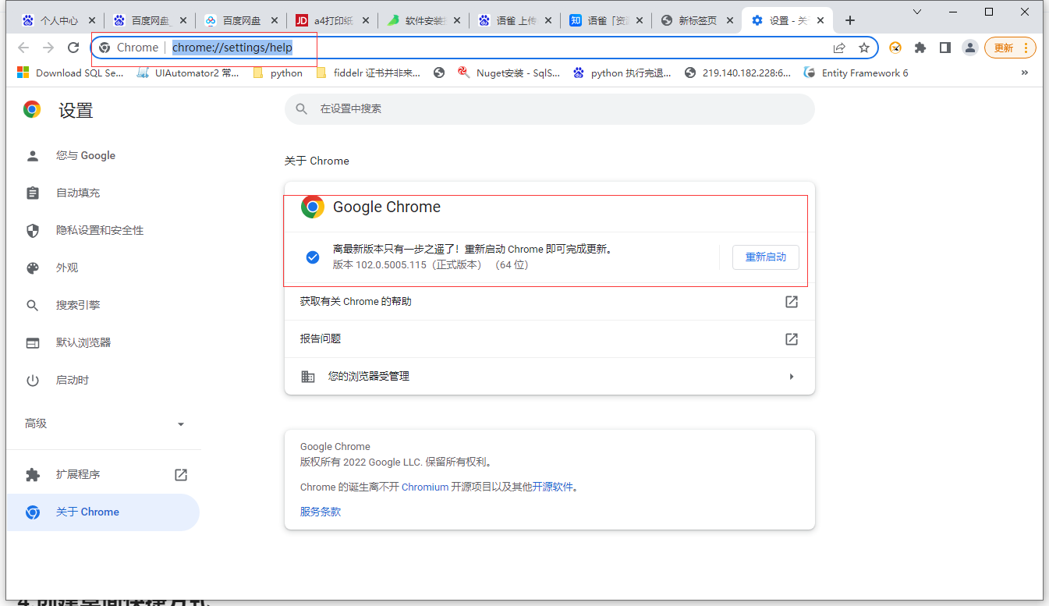
Task: Close the 软件安装 tab
Action: coord(457,20)
